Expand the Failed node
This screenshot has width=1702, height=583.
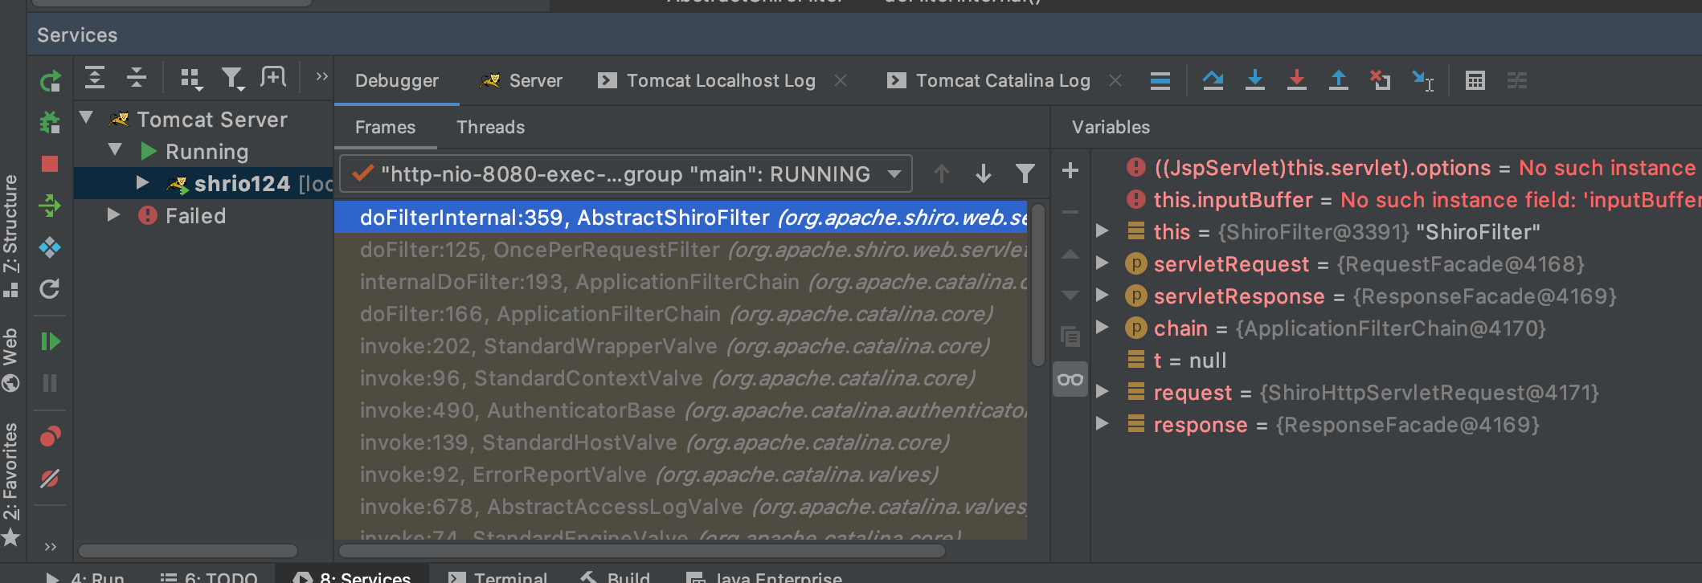click(113, 214)
